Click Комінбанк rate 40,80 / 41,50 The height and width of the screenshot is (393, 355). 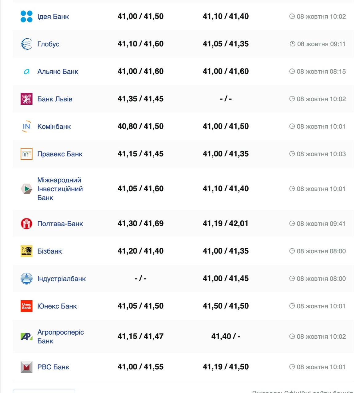point(140,126)
